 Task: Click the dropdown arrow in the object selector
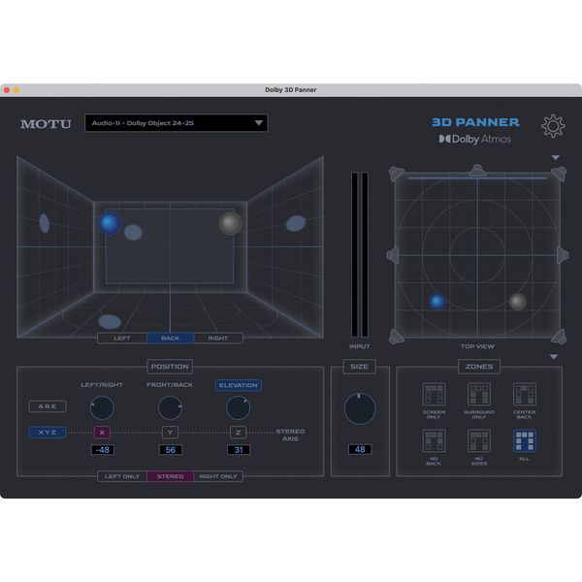(259, 123)
